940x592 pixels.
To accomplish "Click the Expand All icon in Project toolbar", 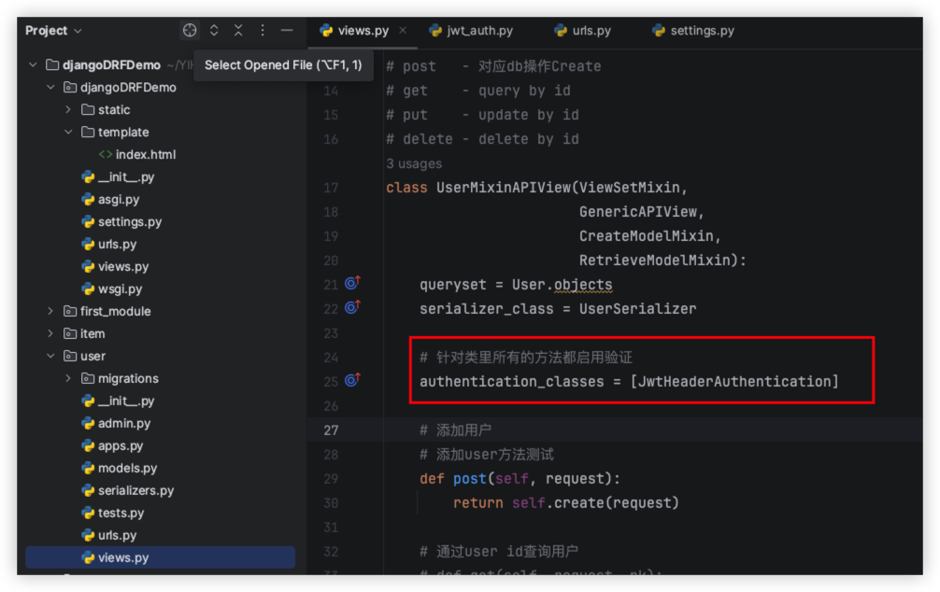I will [214, 31].
